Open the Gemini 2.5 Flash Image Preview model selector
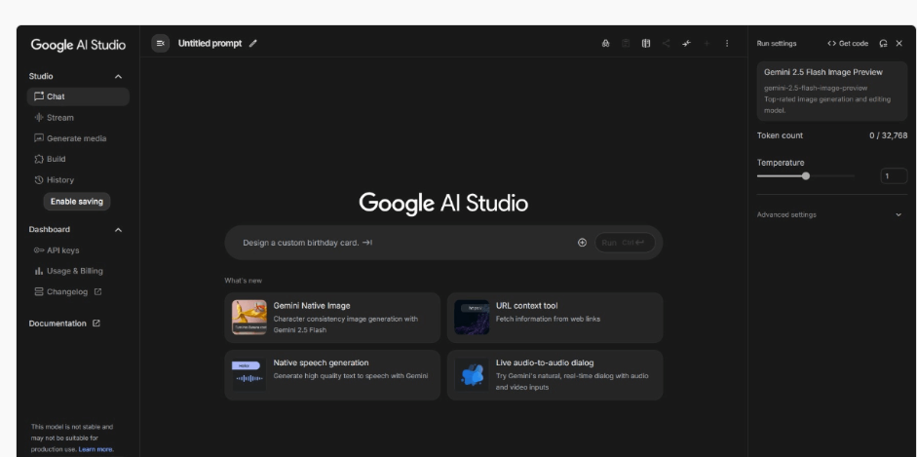 (x=831, y=89)
